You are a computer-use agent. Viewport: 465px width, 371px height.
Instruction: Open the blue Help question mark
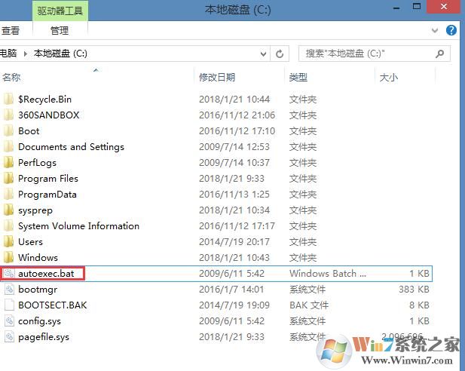pos(451,30)
